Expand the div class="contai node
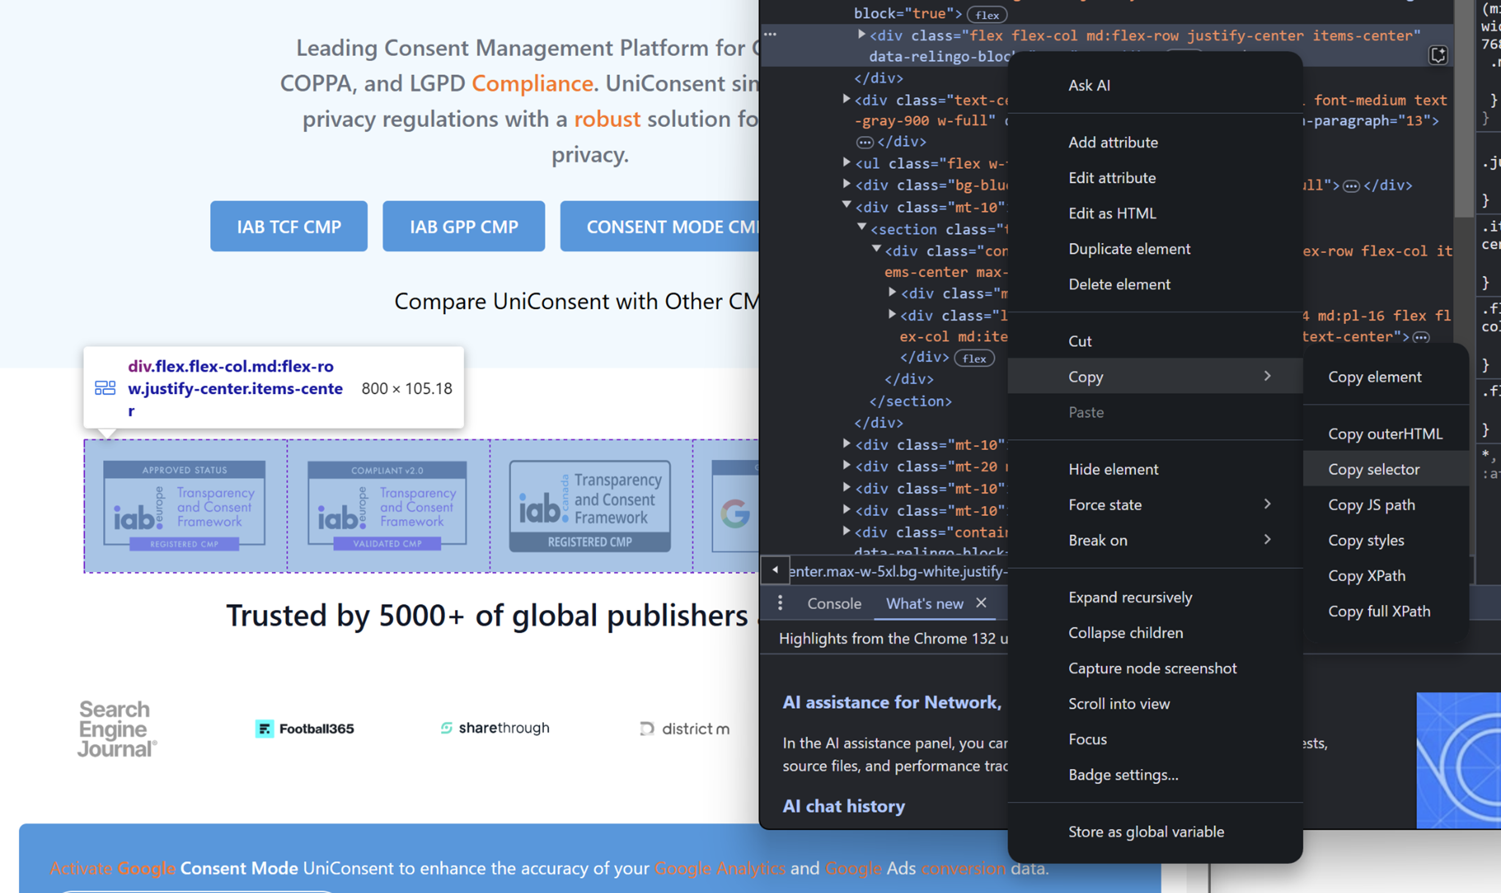Image resolution: width=1501 pixels, height=893 pixels. pyautogui.click(x=847, y=531)
